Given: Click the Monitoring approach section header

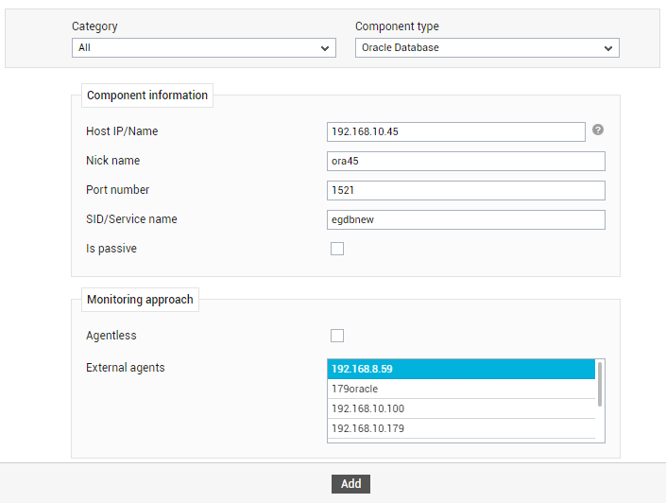Looking at the screenshot, I should point(140,300).
